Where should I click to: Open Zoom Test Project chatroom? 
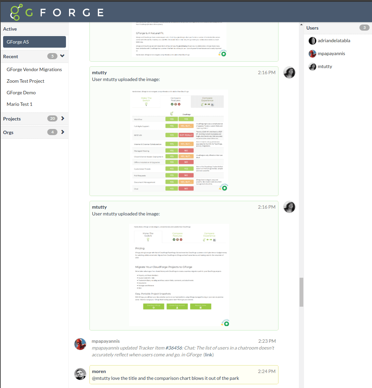click(x=26, y=81)
